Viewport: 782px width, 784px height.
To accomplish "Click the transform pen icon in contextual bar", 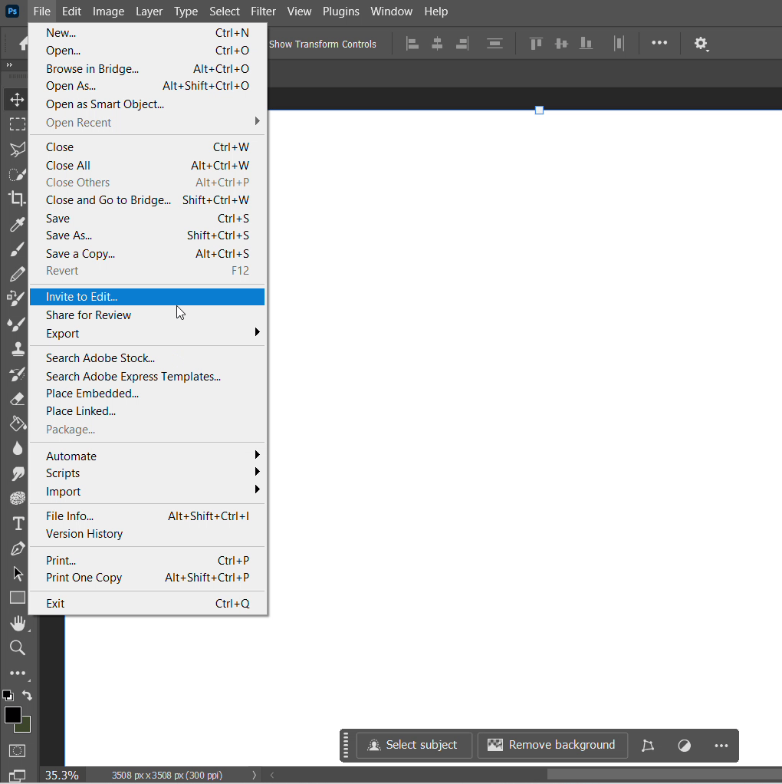I will (648, 746).
